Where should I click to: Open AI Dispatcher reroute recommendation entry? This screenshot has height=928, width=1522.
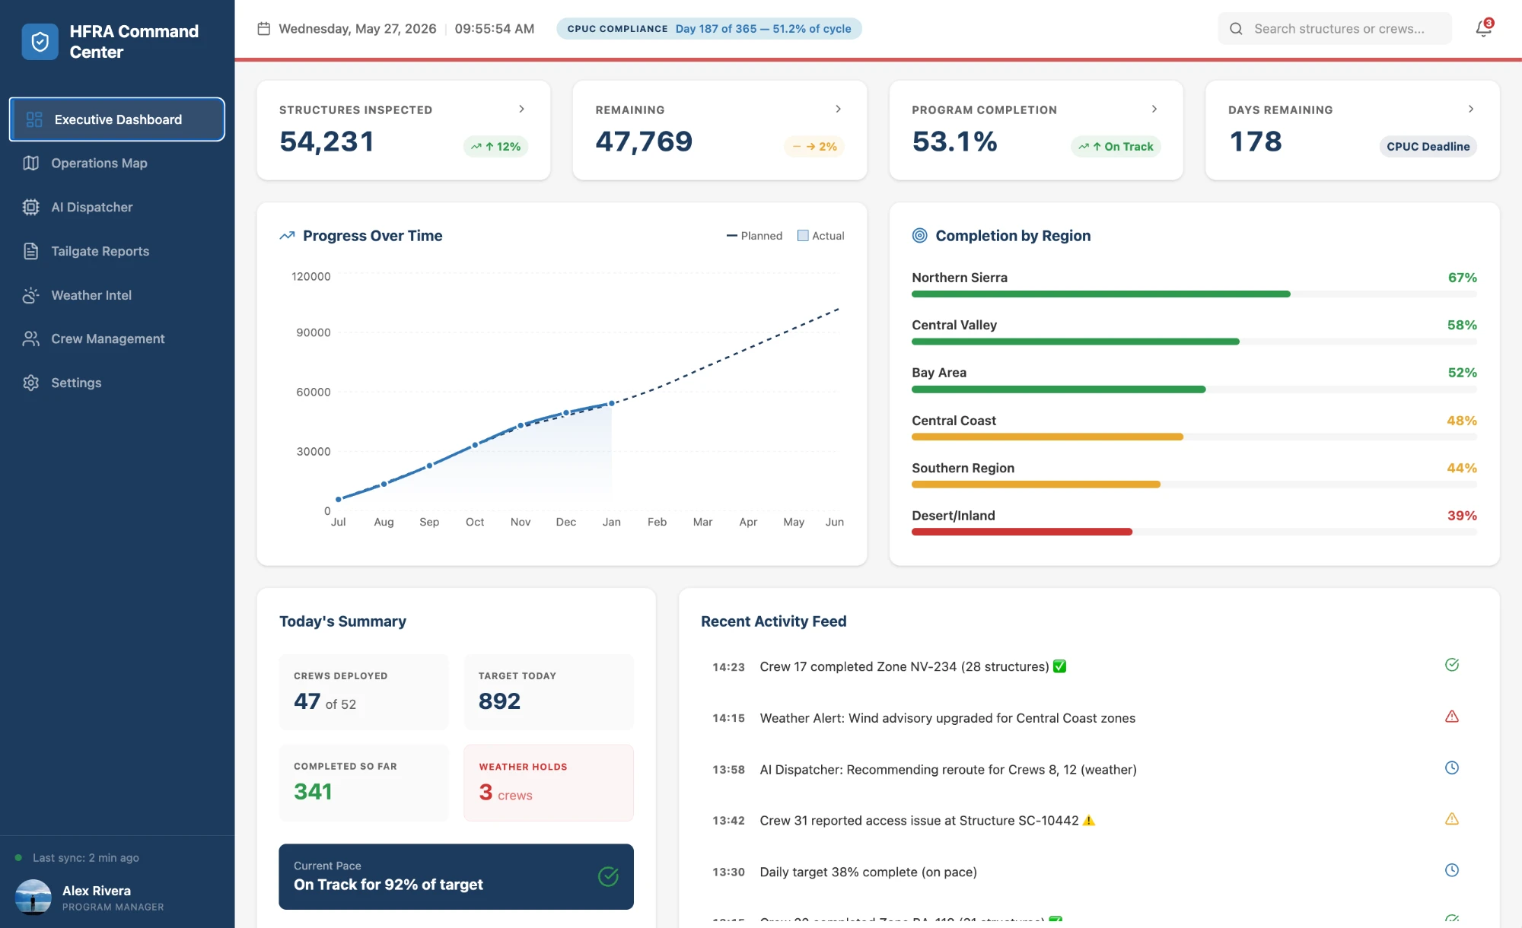[x=1088, y=769]
